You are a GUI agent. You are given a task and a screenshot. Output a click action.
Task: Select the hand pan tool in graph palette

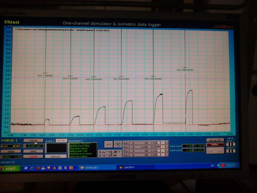(x=115, y=155)
